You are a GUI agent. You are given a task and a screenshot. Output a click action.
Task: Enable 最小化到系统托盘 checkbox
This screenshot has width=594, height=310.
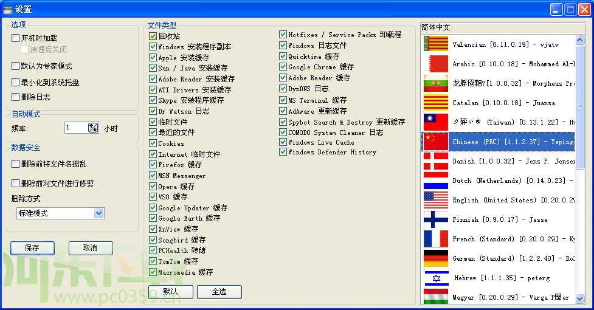pos(16,82)
